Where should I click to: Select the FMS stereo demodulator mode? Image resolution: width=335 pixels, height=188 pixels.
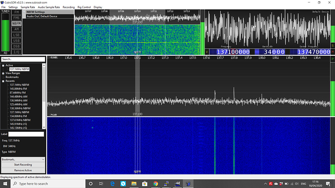[17, 18]
